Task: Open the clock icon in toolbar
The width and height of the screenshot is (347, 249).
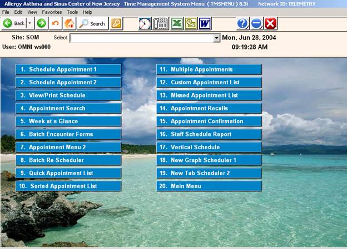Action: tap(145, 23)
